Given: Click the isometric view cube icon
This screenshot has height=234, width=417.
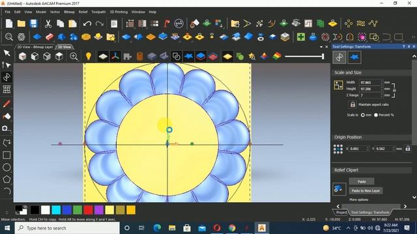Looking at the screenshot, I should tap(23, 57).
